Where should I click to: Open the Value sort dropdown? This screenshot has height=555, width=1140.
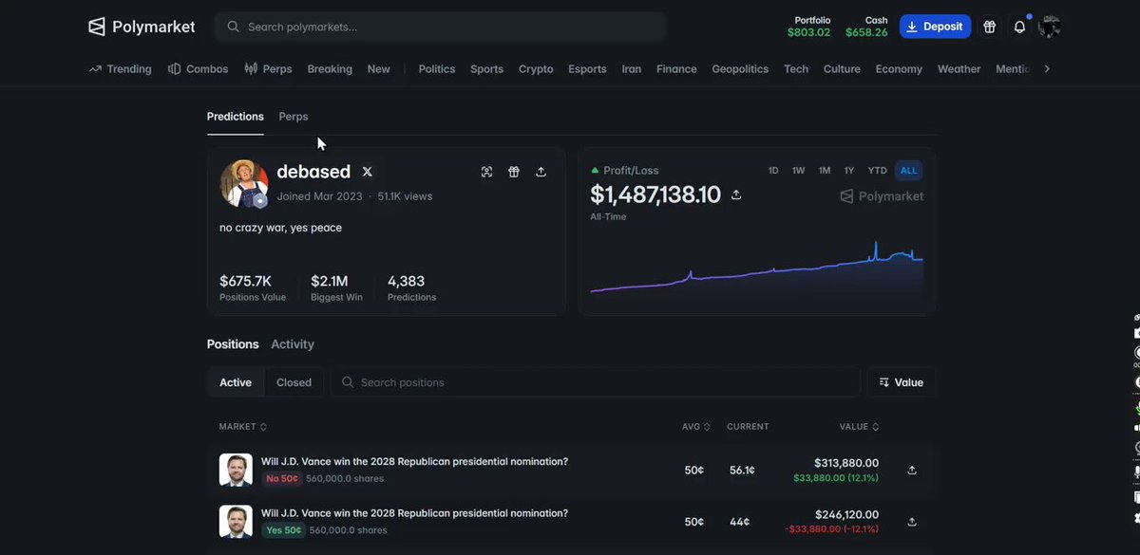[x=902, y=382]
